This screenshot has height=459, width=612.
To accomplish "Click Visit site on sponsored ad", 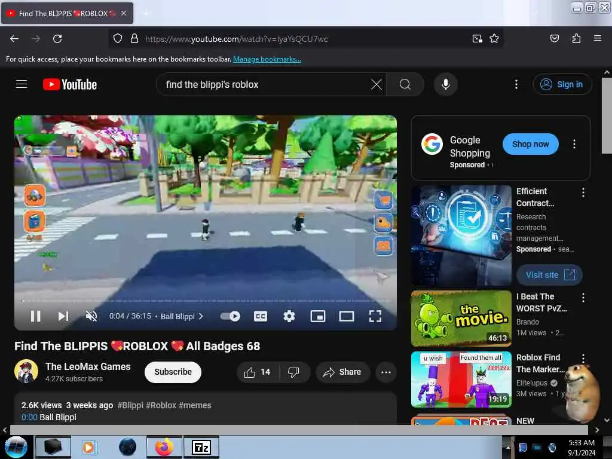I will 550,275.
